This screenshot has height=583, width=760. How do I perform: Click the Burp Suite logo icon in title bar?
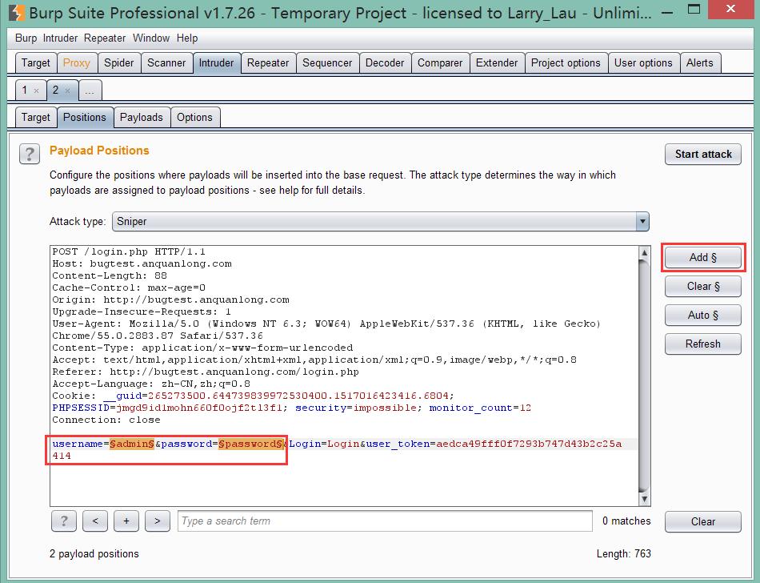click(17, 12)
